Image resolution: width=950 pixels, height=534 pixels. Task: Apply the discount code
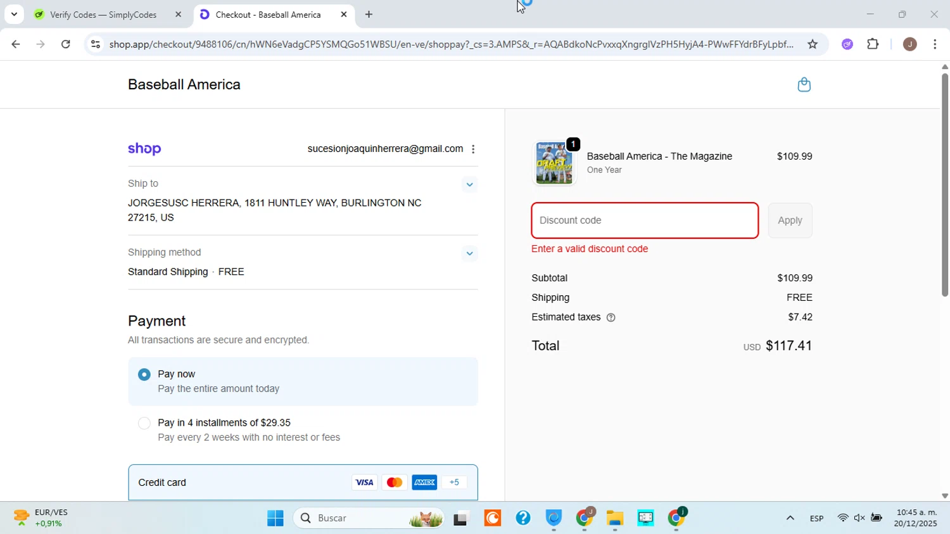[x=790, y=220]
